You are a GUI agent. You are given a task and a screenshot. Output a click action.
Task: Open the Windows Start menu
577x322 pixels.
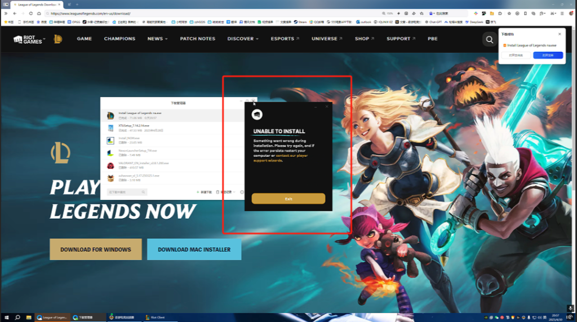[6, 318]
